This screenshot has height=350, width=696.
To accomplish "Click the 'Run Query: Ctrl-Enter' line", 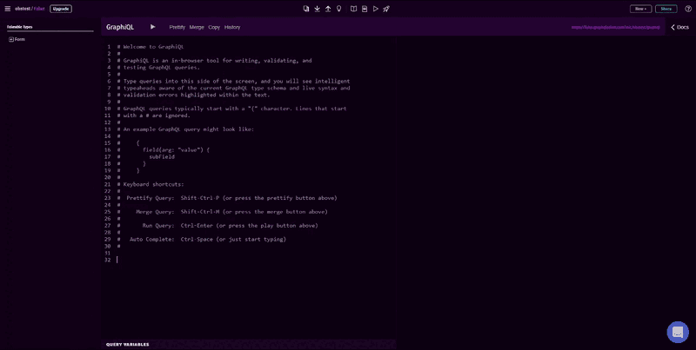I will (x=217, y=226).
